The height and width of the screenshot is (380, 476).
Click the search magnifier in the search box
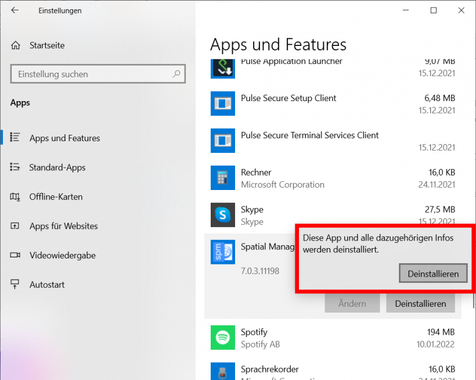(x=176, y=74)
